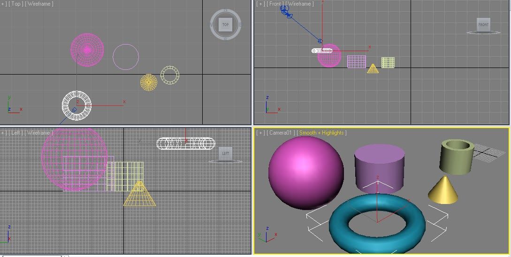Select the magenta wireframe sphere in Top viewport
Screen dimensions: 511x257
pyautogui.click(x=87, y=50)
